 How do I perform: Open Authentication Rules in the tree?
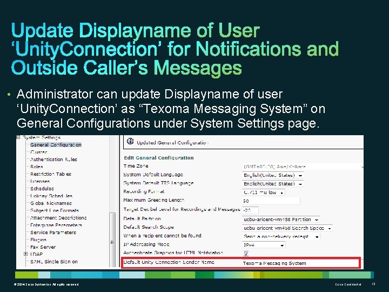(x=53, y=160)
